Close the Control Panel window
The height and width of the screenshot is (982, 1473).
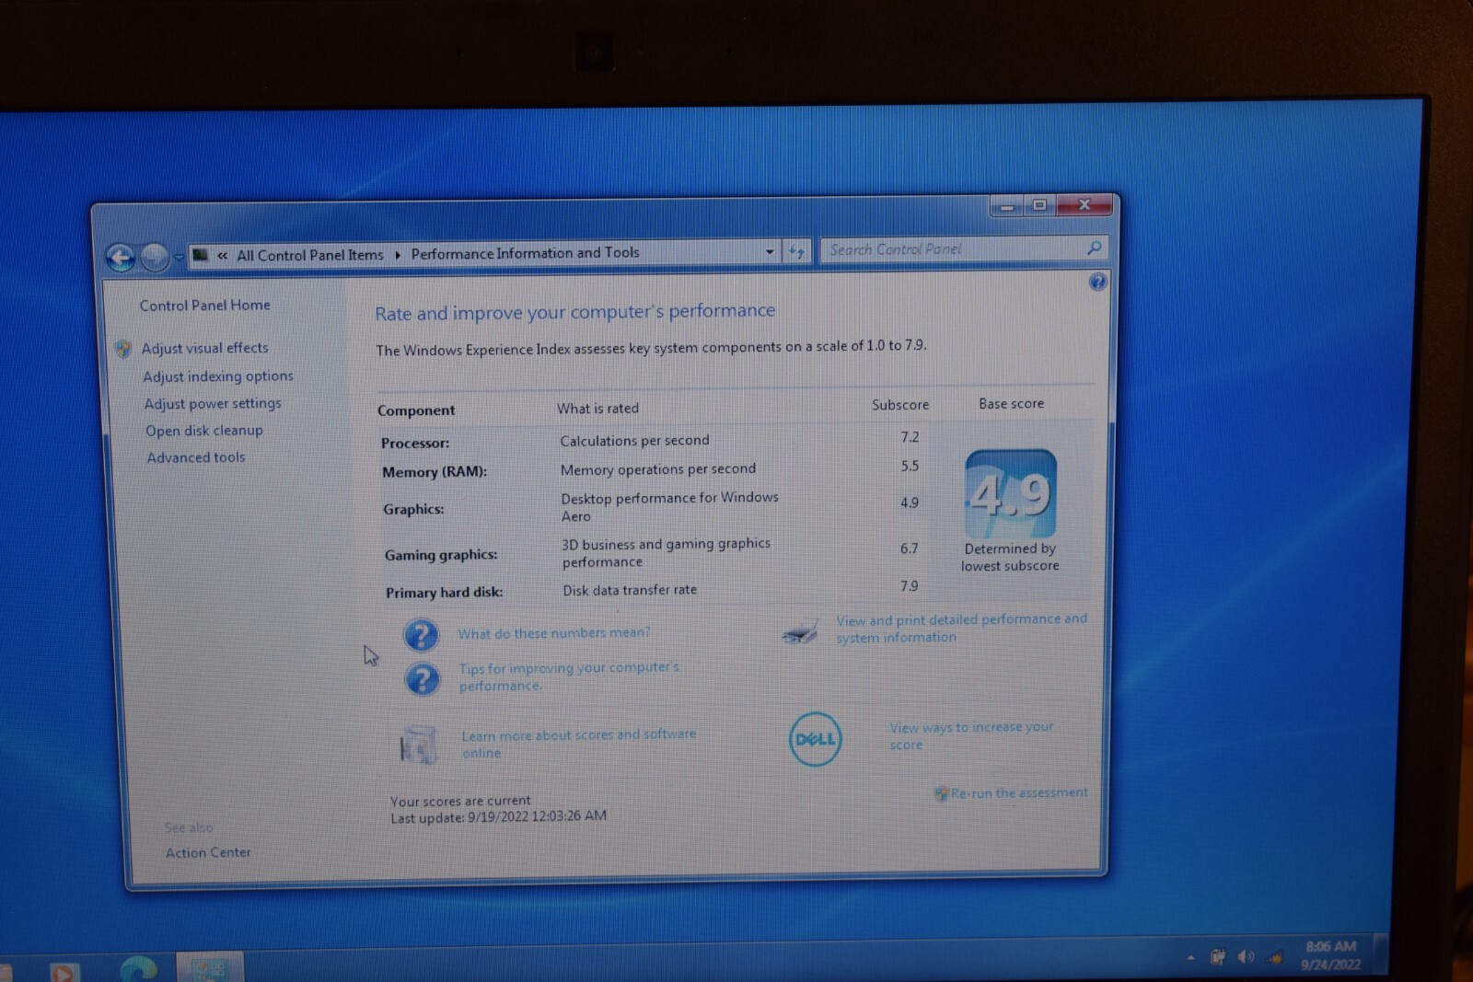pyautogui.click(x=1084, y=204)
